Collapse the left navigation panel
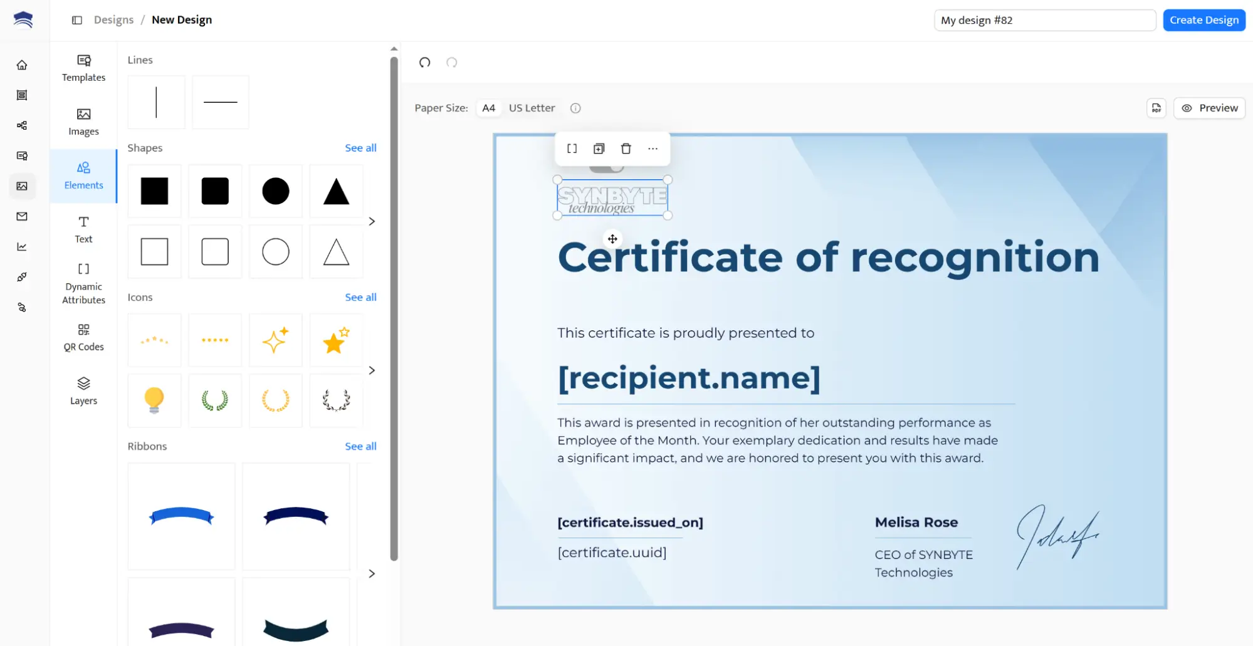This screenshot has width=1253, height=646. coord(77,19)
